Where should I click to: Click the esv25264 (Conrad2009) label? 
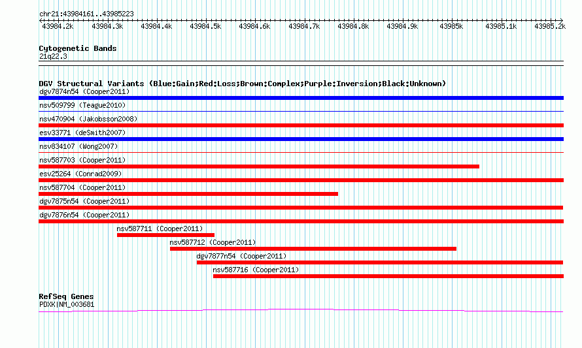(80, 174)
